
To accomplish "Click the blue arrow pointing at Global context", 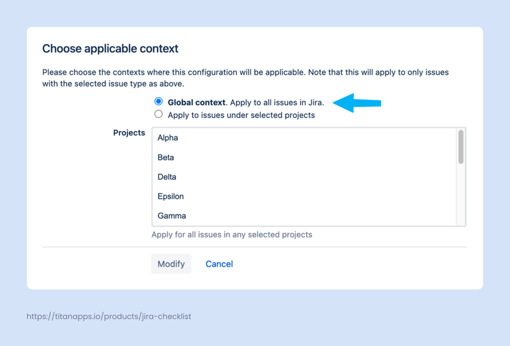I will click(x=357, y=103).
